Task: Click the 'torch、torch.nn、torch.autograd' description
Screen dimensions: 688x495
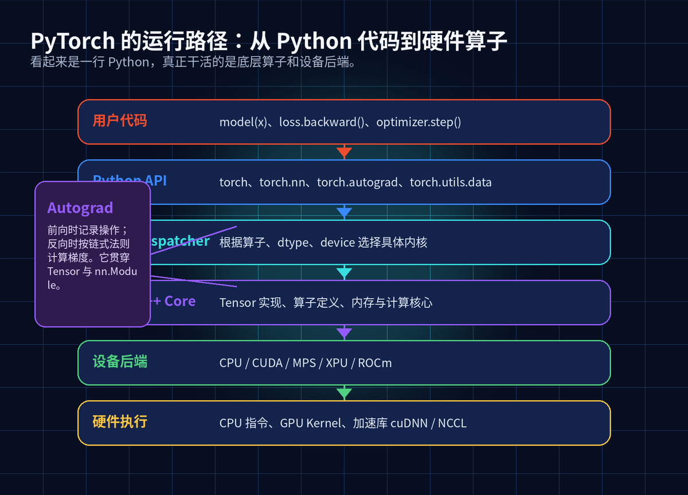Action: click(355, 182)
